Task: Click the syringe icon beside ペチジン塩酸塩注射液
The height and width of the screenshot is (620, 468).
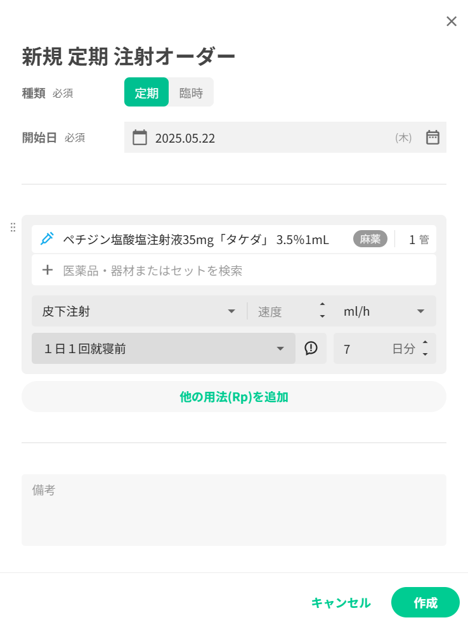Action: (x=47, y=239)
